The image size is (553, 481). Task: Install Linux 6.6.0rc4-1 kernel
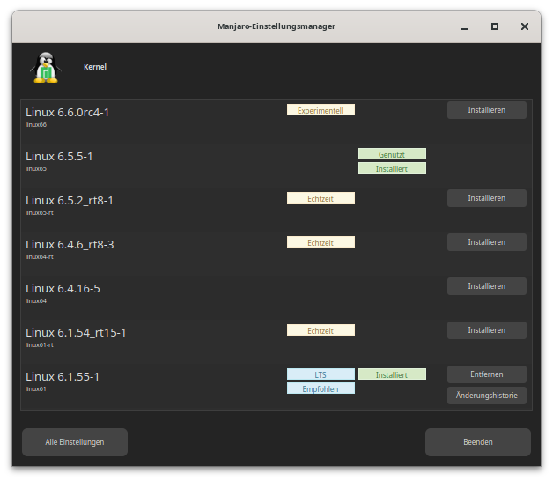[486, 110]
